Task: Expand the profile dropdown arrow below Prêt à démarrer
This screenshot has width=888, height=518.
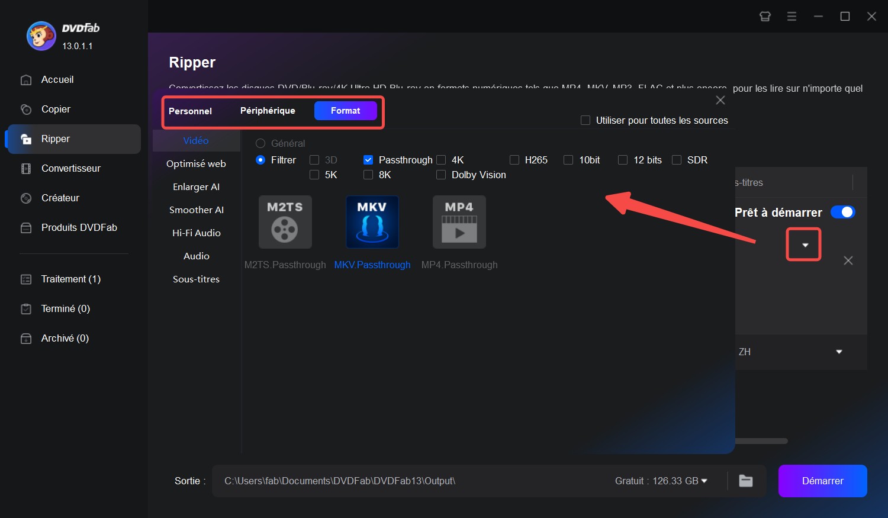Action: point(805,244)
